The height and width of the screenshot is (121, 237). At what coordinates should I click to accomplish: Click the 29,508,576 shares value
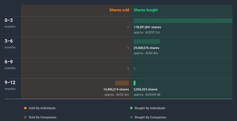tap(146, 48)
